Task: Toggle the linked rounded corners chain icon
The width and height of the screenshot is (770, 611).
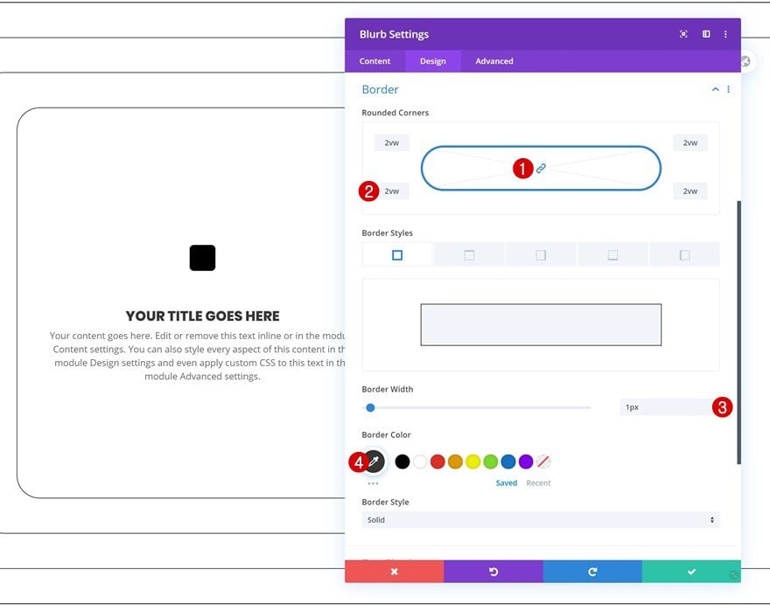Action: coord(541,169)
